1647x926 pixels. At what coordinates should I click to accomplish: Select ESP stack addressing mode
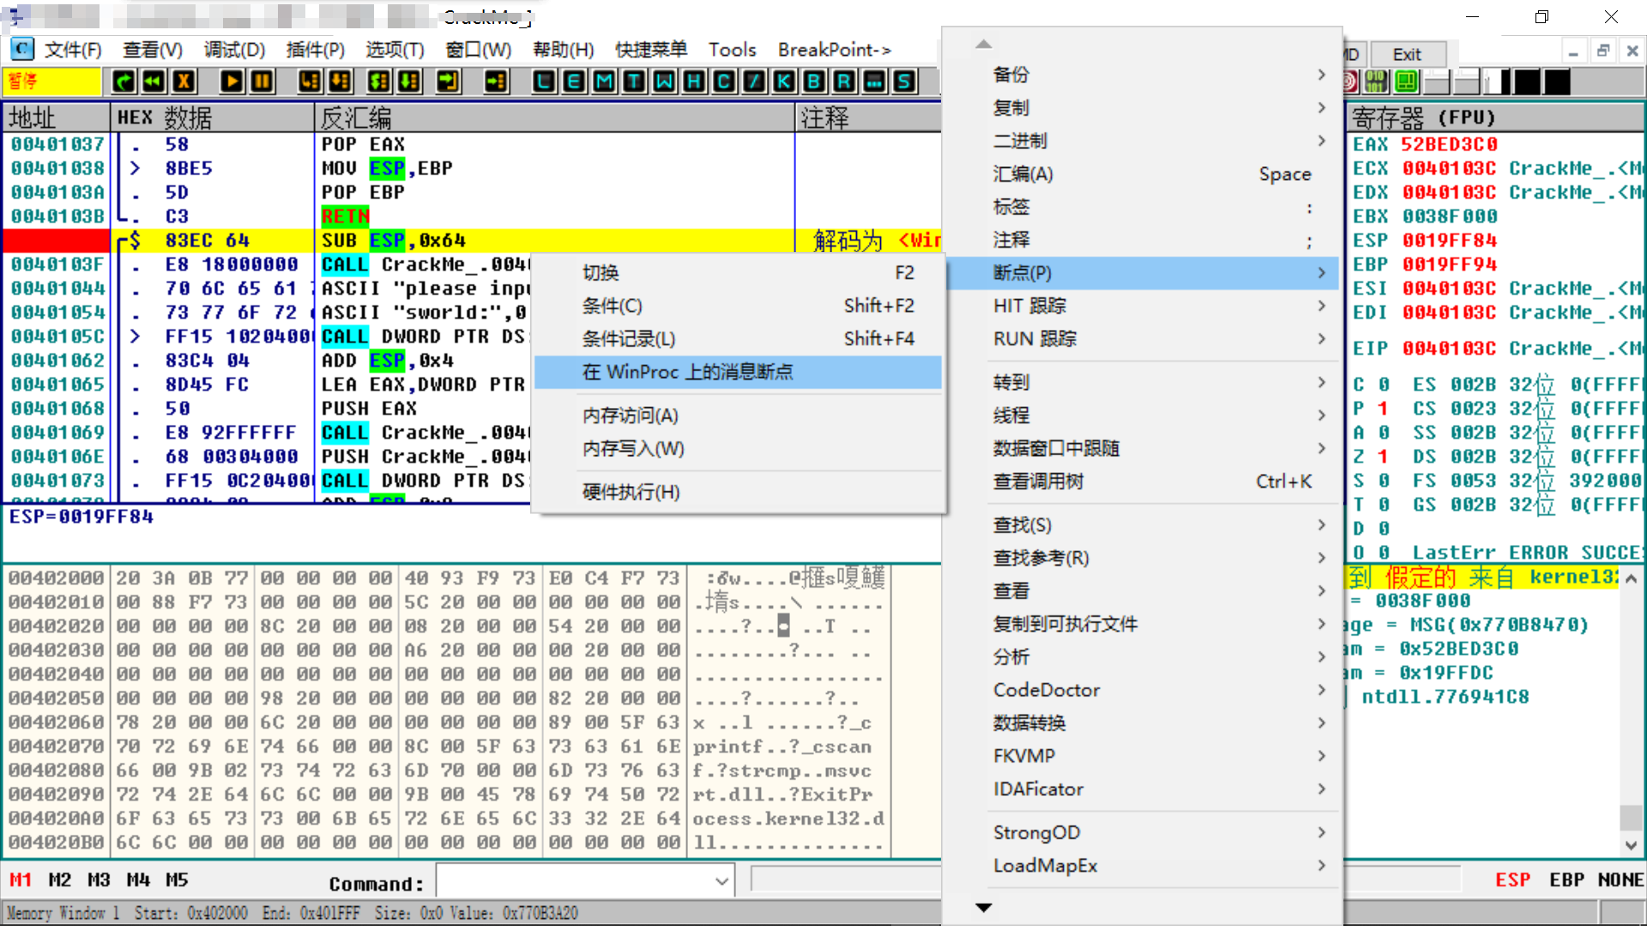[x=1512, y=881]
